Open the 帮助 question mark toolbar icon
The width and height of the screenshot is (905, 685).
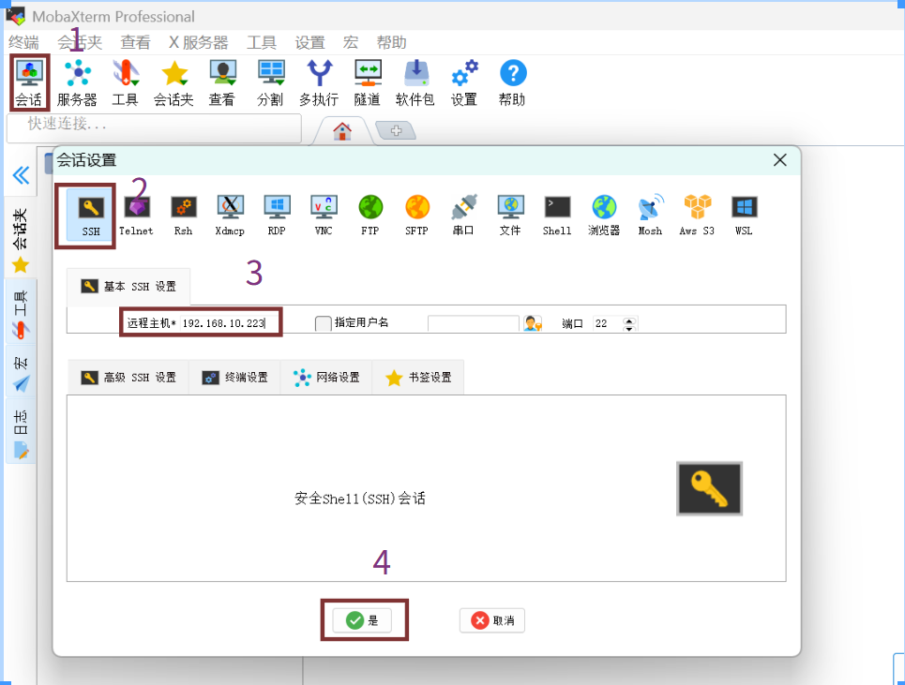click(x=513, y=82)
